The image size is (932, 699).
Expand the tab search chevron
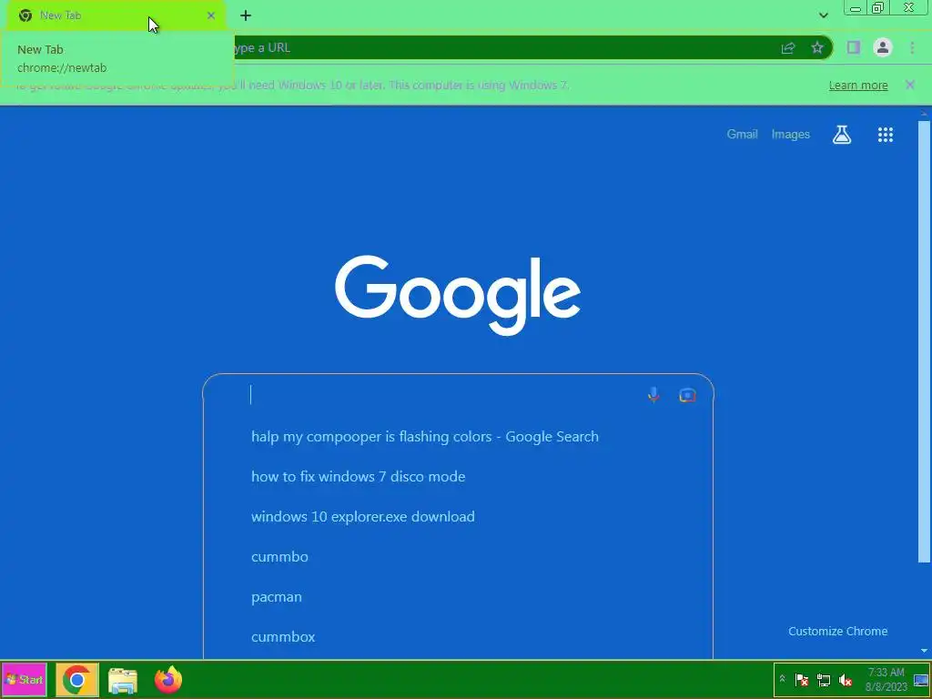[x=823, y=15]
